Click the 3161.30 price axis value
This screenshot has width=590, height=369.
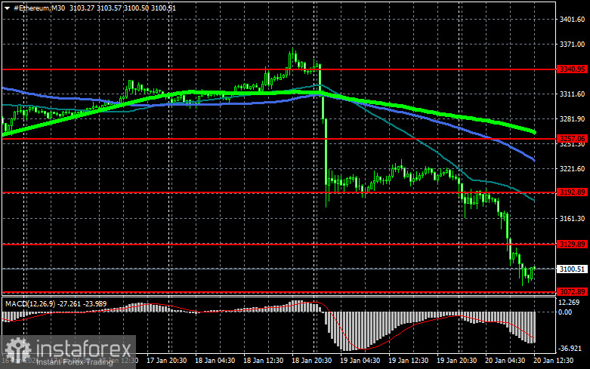coord(573,218)
